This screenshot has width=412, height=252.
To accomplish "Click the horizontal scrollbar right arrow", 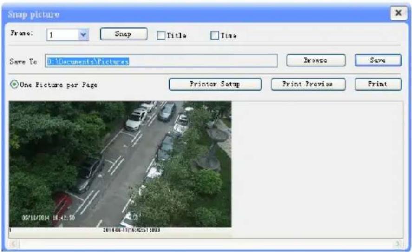I will point(398,244).
